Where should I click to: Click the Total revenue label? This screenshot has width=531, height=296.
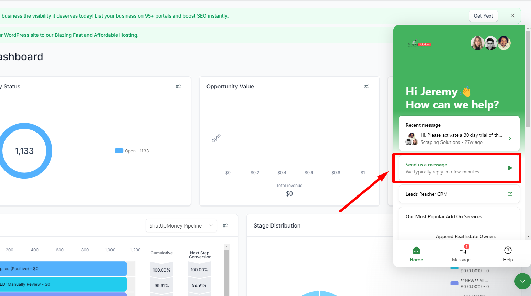[x=289, y=186]
